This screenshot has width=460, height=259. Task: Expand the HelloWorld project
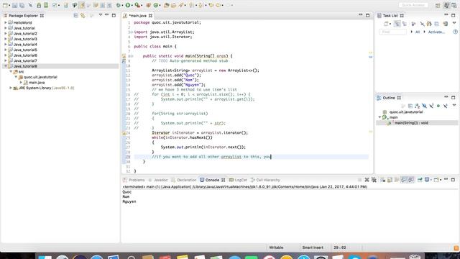(6, 22)
